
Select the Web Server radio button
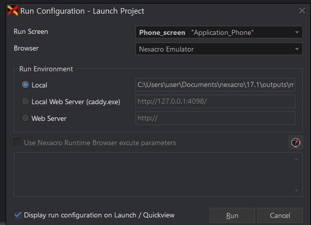(25, 118)
